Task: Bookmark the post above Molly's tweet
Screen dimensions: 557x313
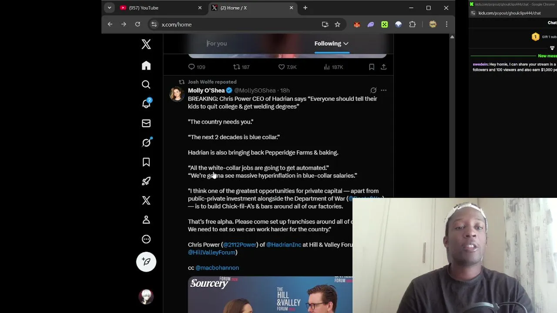Action: (372, 67)
